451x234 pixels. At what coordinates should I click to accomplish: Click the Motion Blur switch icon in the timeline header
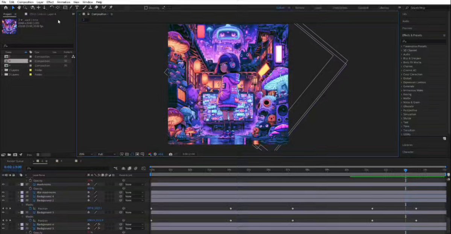(136, 168)
